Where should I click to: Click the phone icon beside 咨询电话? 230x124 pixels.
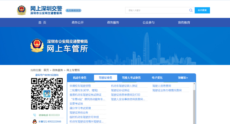(x=34, y=115)
